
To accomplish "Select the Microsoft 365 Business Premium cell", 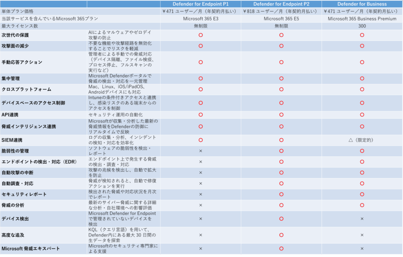I will pyautogui.click(x=362, y=19).
